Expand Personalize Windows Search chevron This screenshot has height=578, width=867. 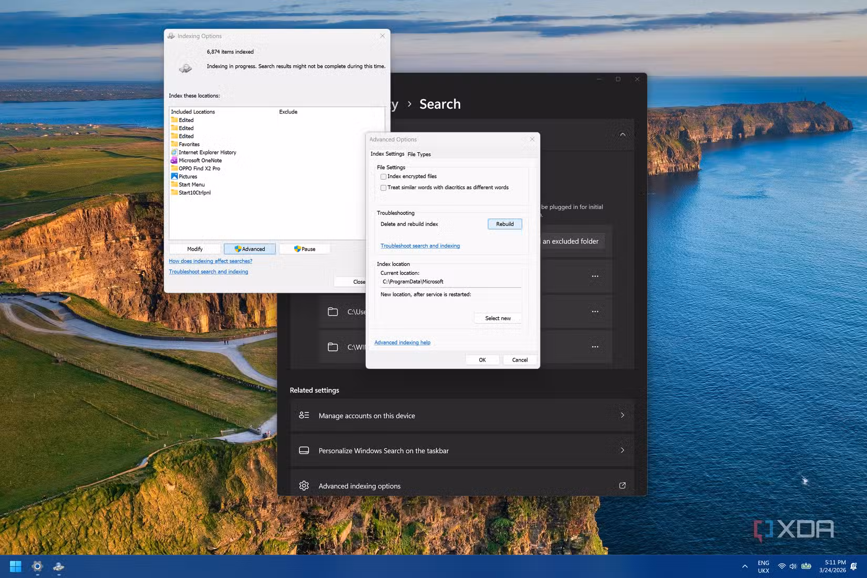[x=623, y=450]
